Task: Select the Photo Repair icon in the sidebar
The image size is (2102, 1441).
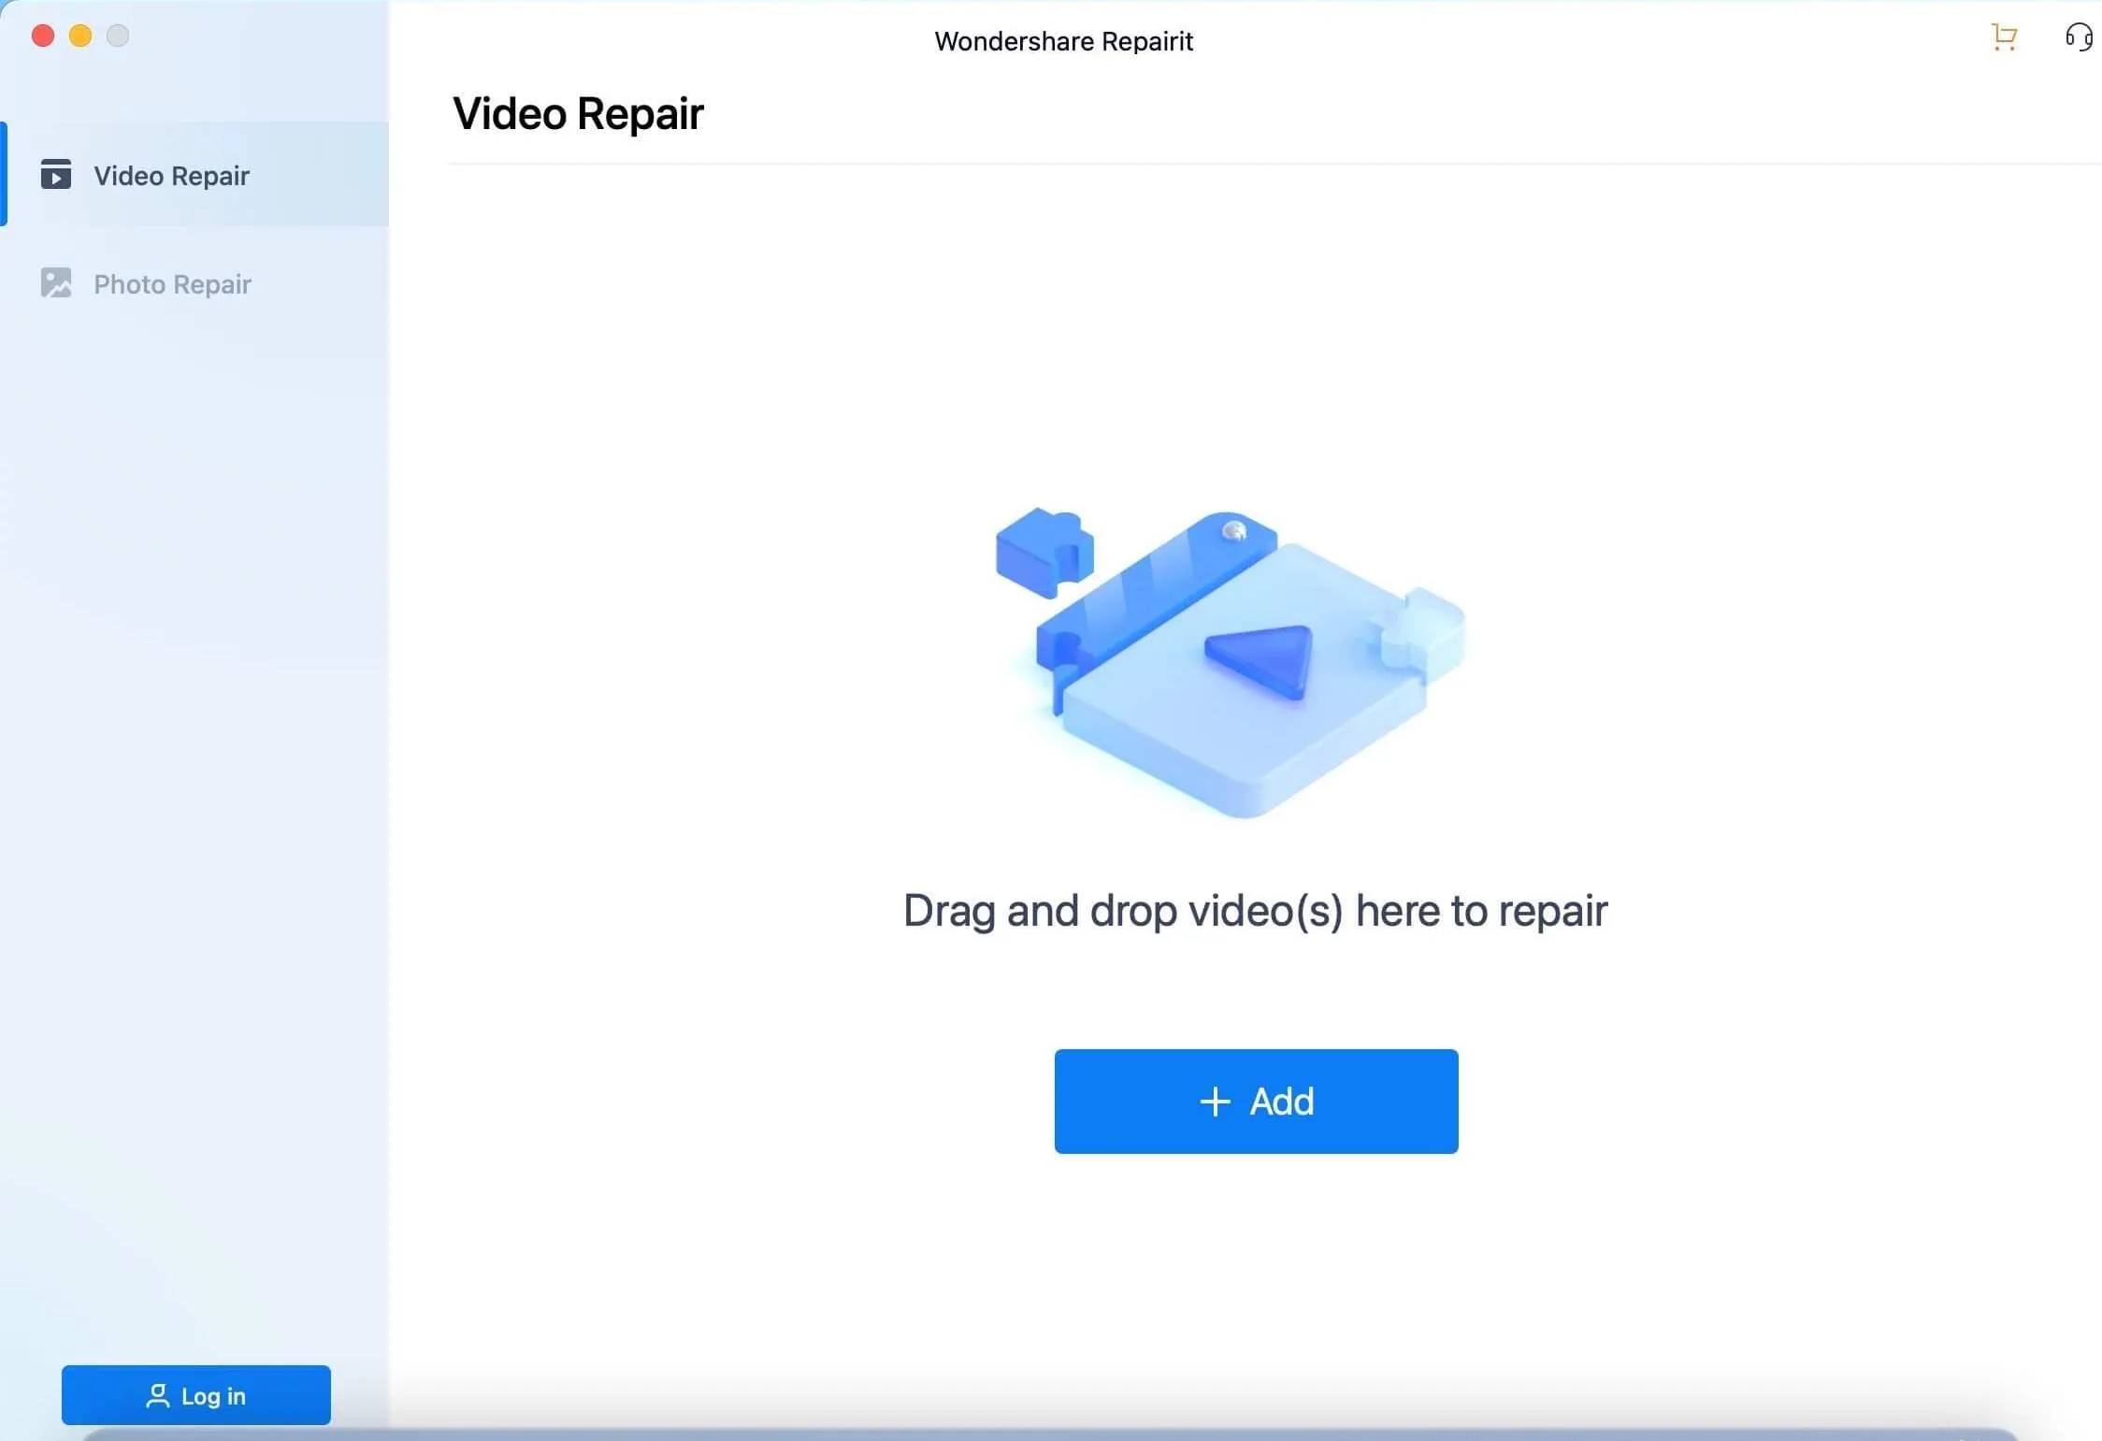Action: click(x=54, y=283)
